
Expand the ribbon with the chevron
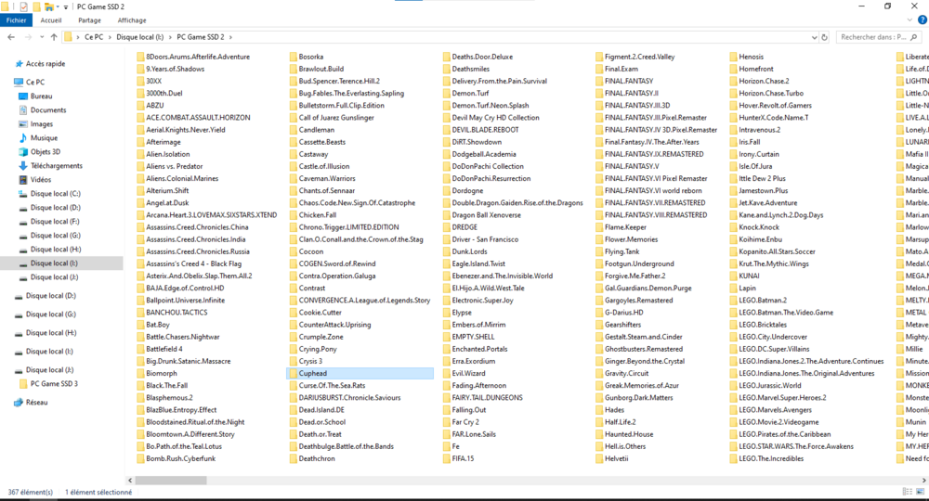pos(909,19)
